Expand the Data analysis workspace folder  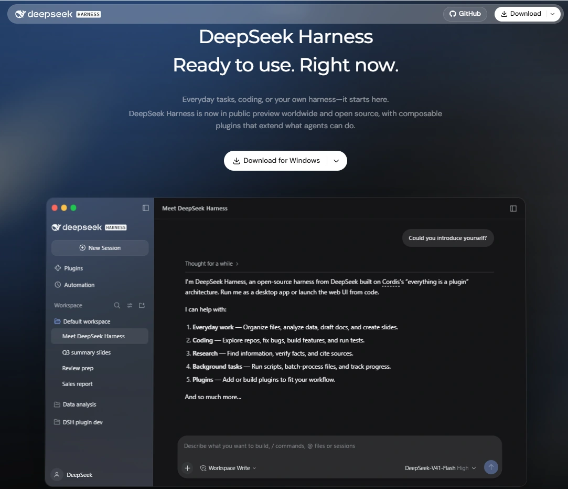pyautogui.click(x=75, y=404)
